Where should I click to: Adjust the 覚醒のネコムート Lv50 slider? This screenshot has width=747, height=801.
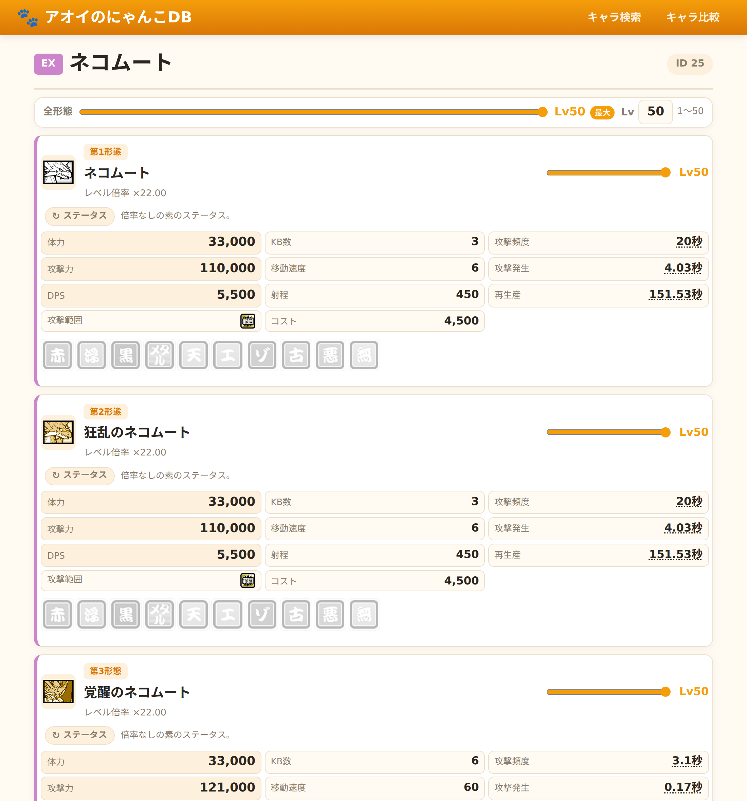tap(608, 692)
